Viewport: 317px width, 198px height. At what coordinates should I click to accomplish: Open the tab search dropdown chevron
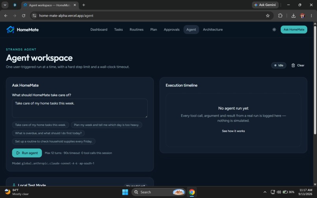point(5,5)
